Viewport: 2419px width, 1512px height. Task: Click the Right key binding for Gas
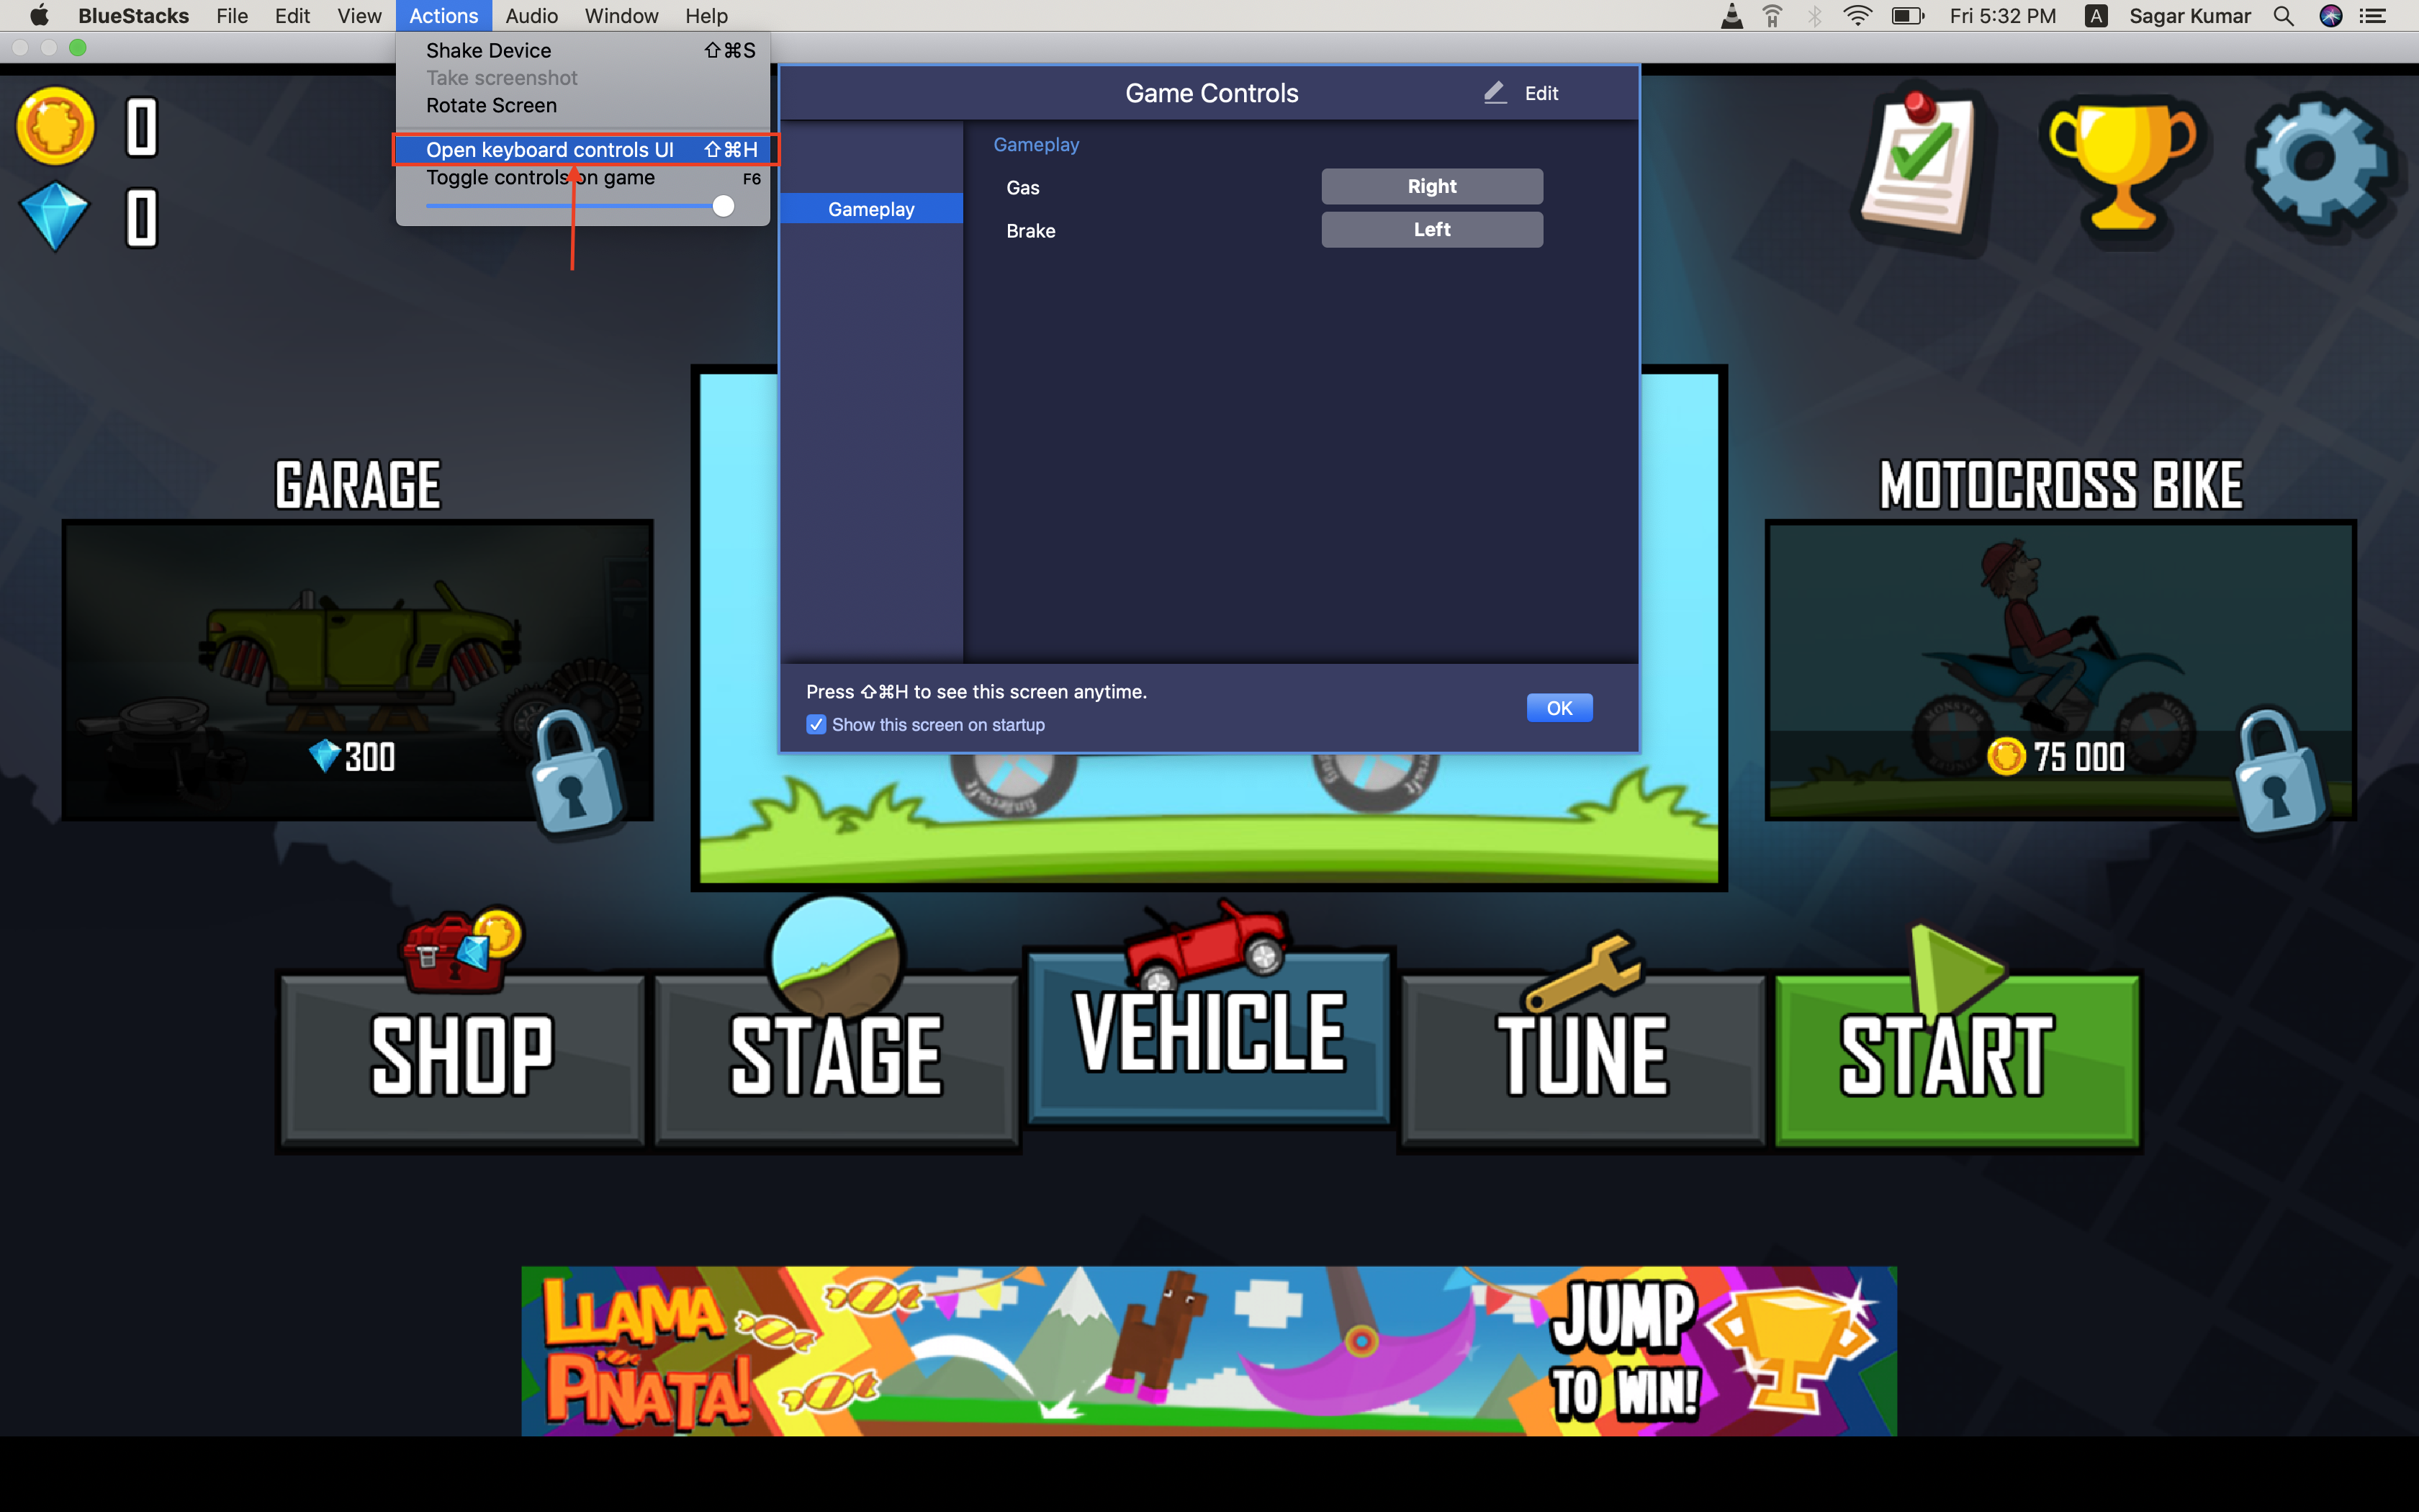coord(1431,186)
